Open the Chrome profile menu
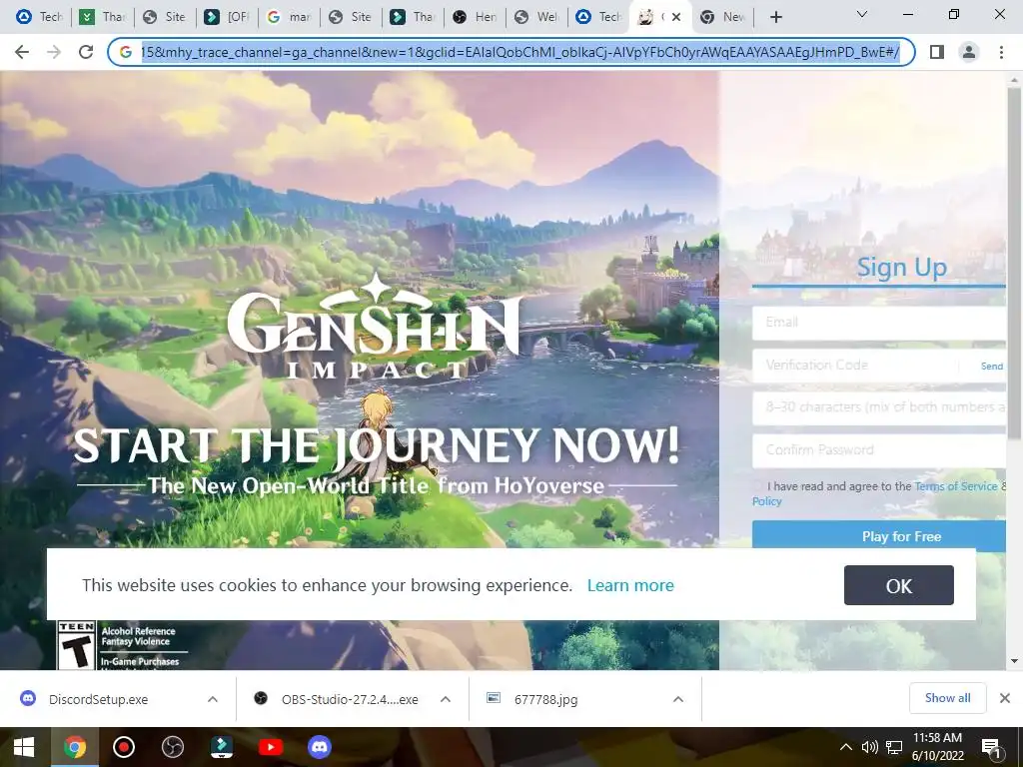Screen dimensions: 1023x767 [x=969, y=52]
